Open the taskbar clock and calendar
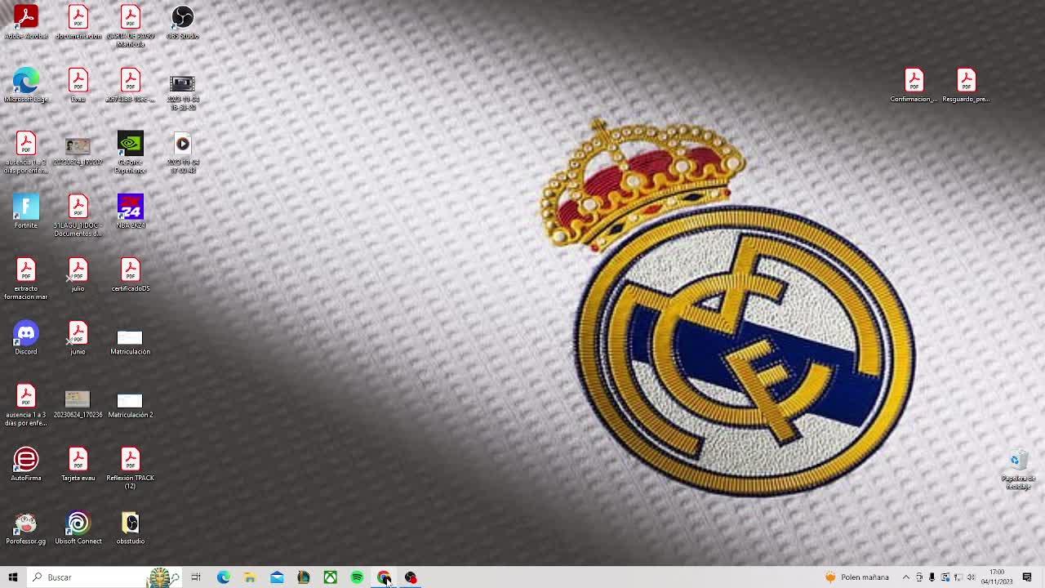The height and width of the screenshot is (588, 1045). (997, 577)
